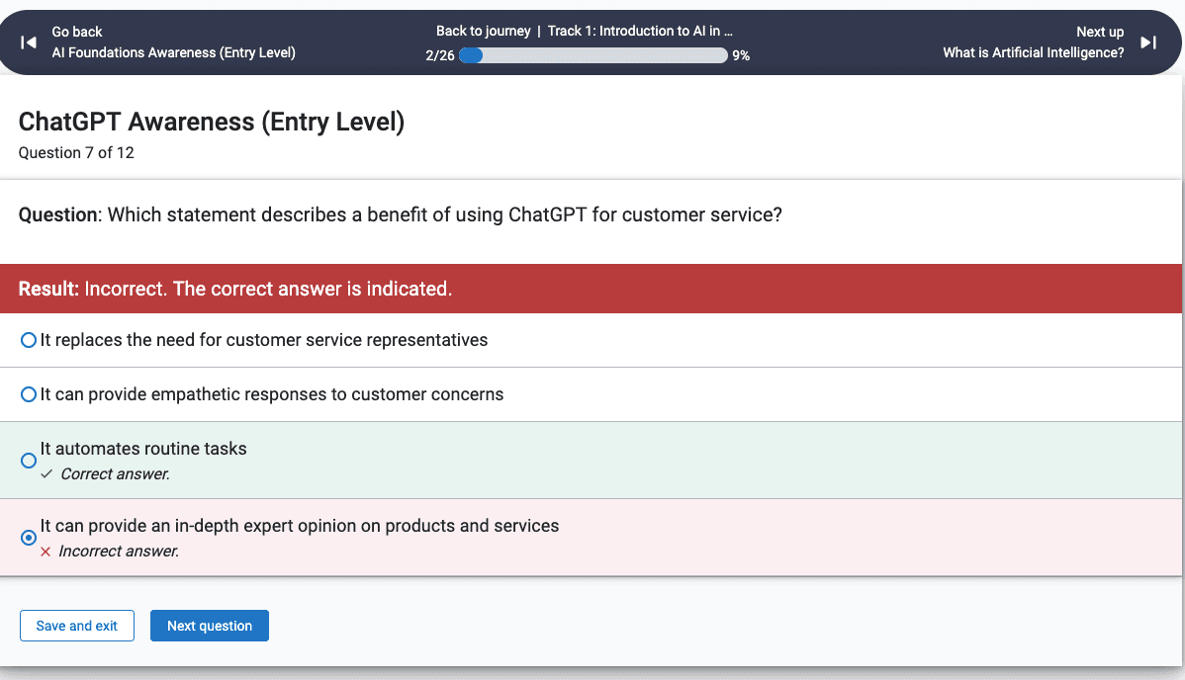Click the question text about customer service

pyautogui.click(x=401, y=215)
